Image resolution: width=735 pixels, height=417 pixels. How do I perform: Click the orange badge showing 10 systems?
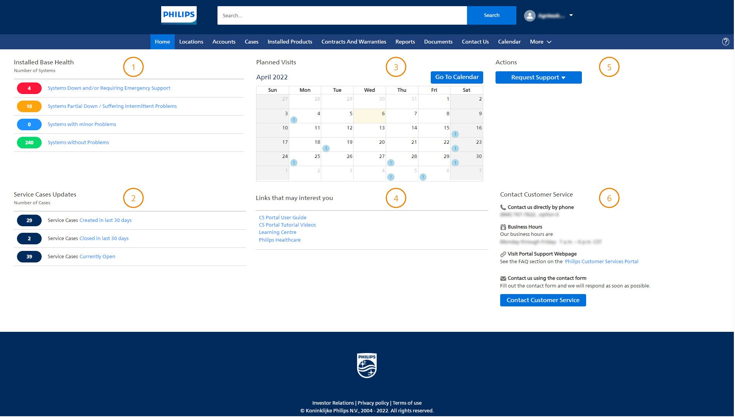29,106
